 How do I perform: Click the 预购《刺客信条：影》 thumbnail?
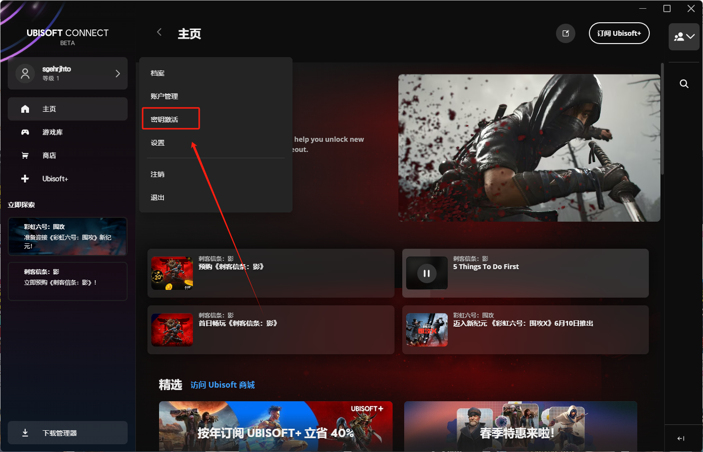(172, 273)
